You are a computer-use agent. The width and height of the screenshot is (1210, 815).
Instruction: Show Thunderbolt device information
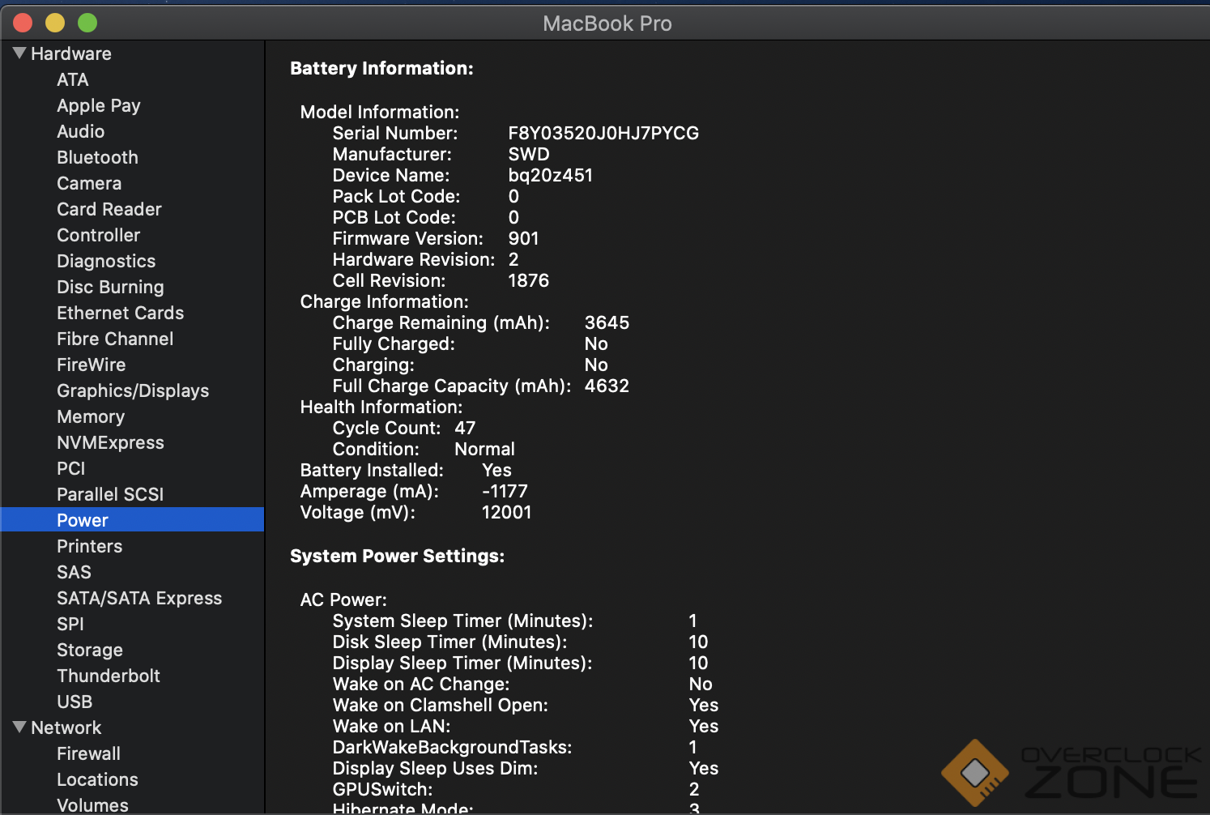click(109, 676)
